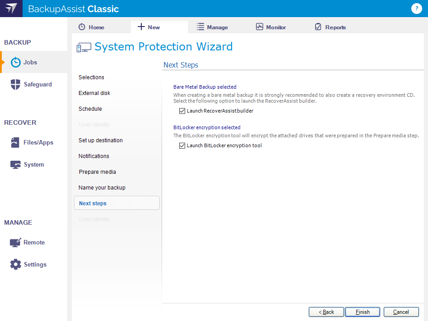Click the BackupAssist Classic title text
This screenshot has height=321, width=428.
(x=74, y=9)
